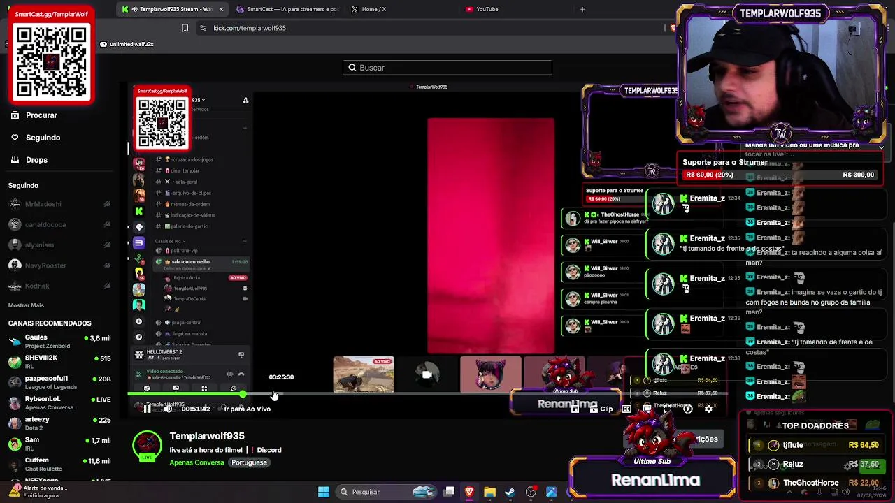Click the Templarwolf935 channel avatar
This screenshot has height=503, width=895.
pos(147,446)
